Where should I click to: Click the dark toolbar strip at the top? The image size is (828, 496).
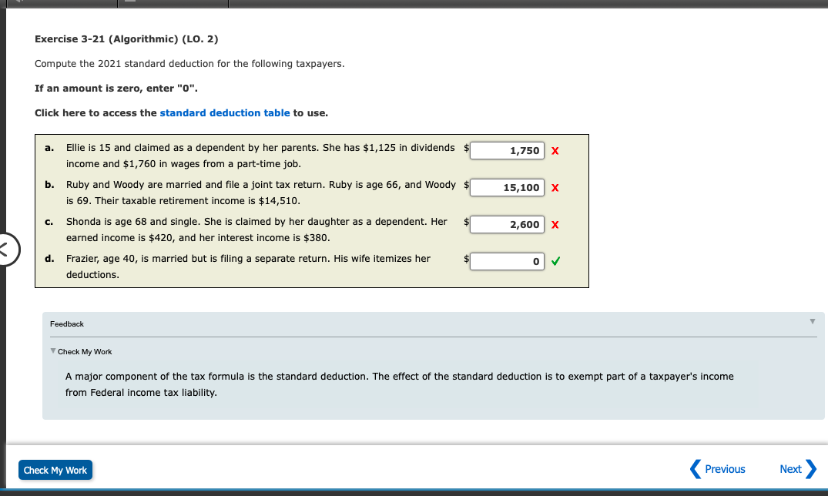click(x=414, y=3)
